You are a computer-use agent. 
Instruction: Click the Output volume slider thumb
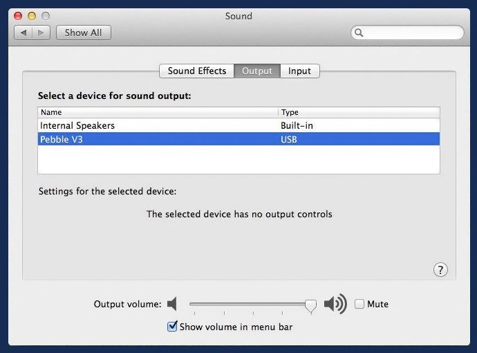tap(310, 305)
